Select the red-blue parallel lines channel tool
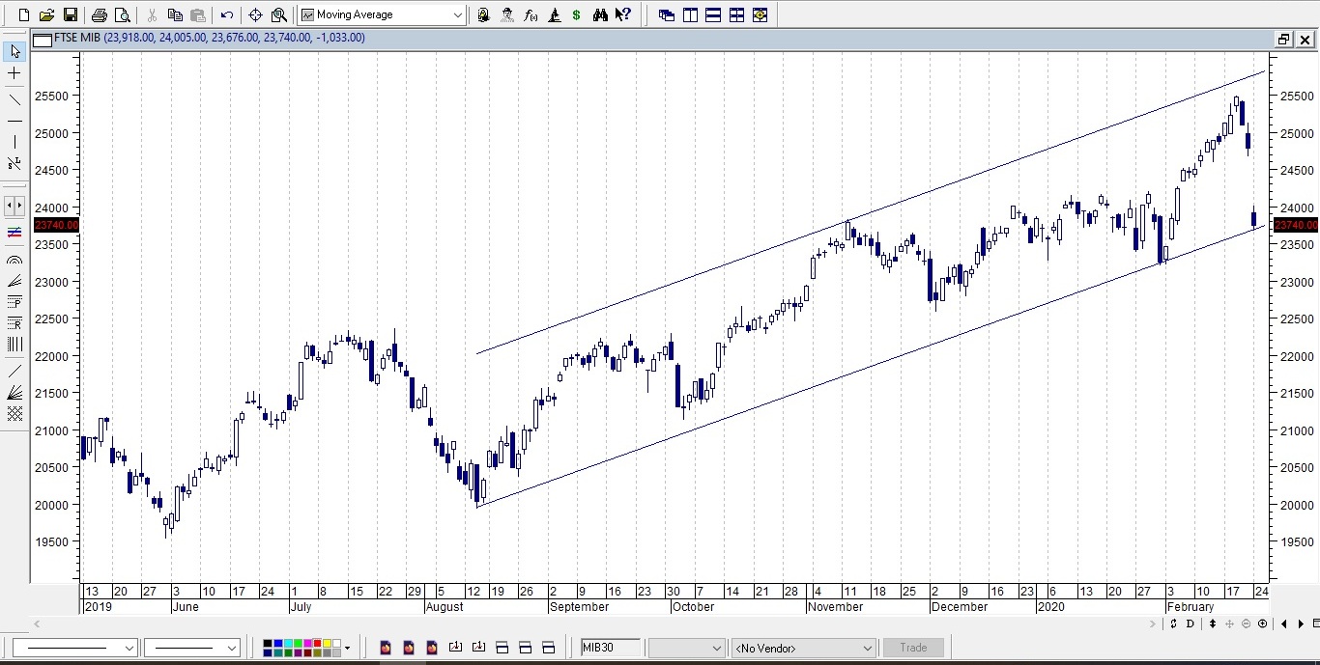1320x665 pixels. (x=14, y=233)
